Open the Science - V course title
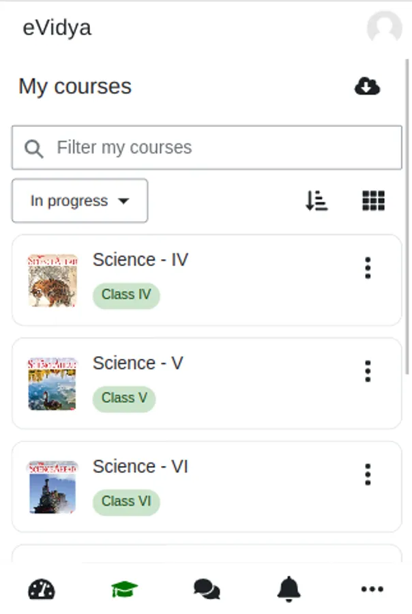The image size is (412, 614). [138, 363]
